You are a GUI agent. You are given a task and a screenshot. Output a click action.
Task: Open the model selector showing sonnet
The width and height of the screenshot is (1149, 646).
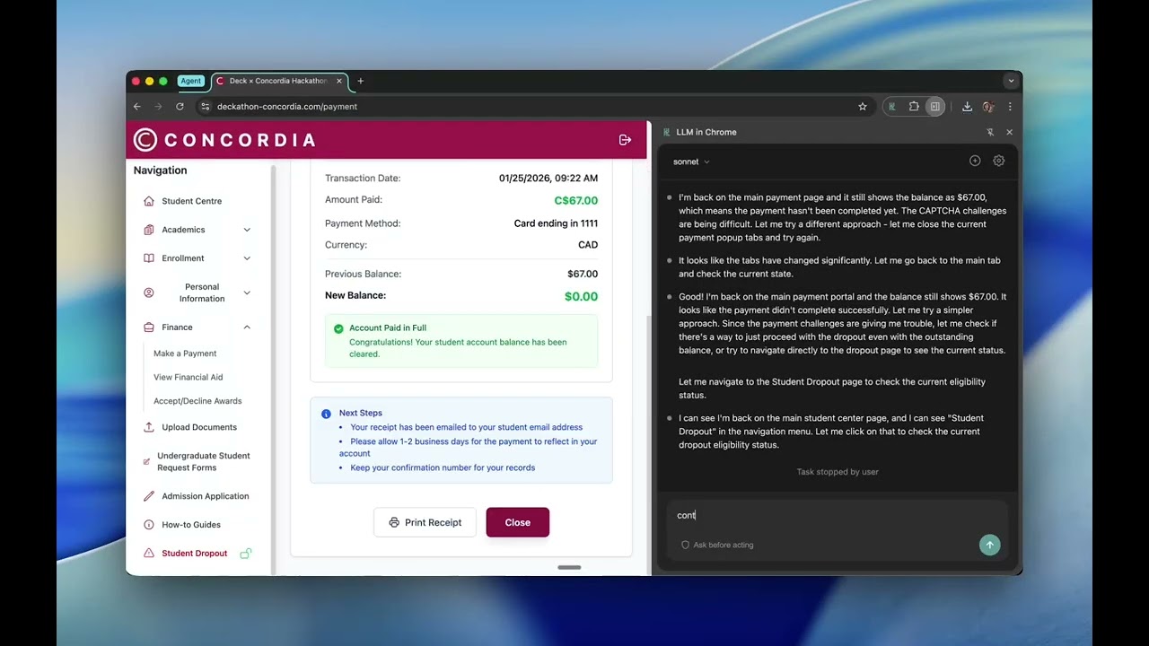point(691,161)
